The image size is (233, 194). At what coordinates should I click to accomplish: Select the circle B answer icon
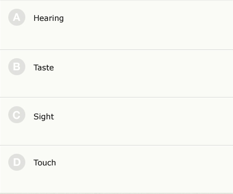coord(17,66)
